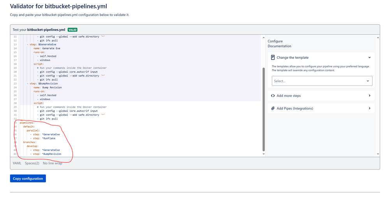The height and width of the screenshot is (198, 389).
Task: Click the right panel scrollbar down arrow
Action: point(378,154)
